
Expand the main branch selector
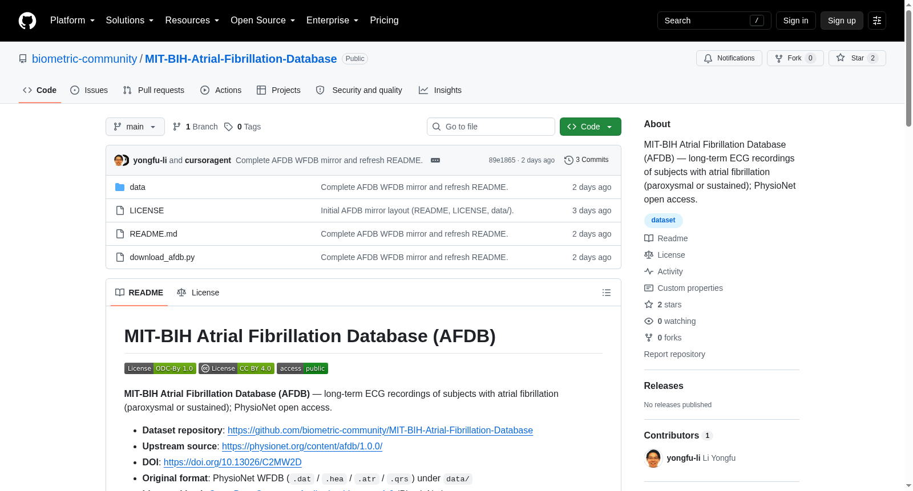(x=135, y=127)
